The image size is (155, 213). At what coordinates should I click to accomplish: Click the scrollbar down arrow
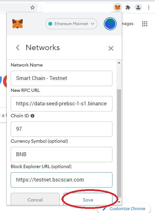point(119,202)
